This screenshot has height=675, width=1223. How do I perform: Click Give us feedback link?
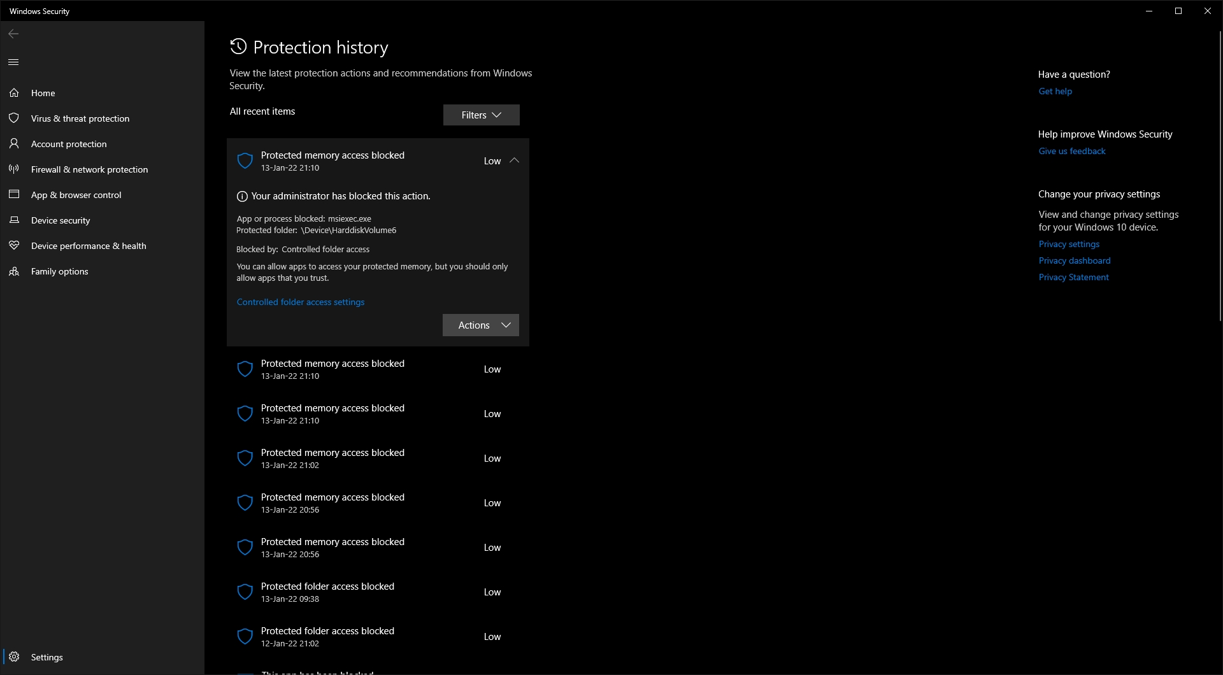click(x=1072, y=151)
